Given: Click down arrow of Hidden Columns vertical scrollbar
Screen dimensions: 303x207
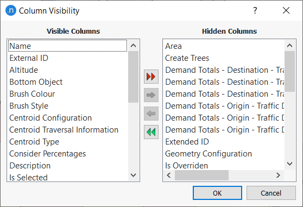Looking at the screenshot, I should (x=289, y=164).
